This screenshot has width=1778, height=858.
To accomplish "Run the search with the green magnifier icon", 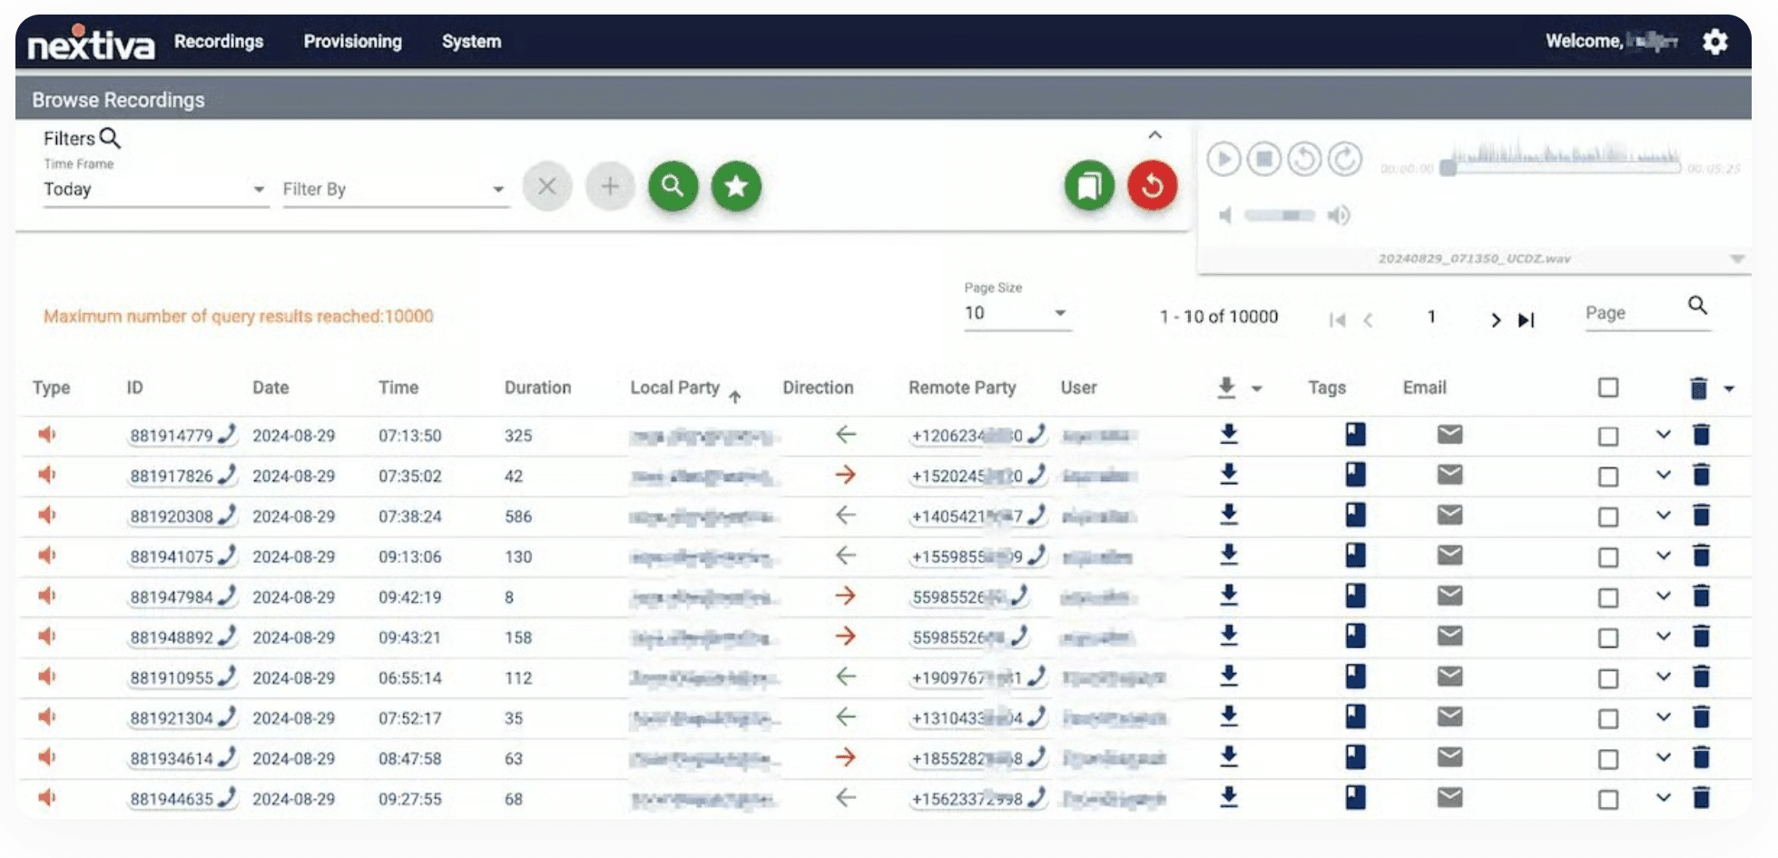I will click(x=673, y=185).
